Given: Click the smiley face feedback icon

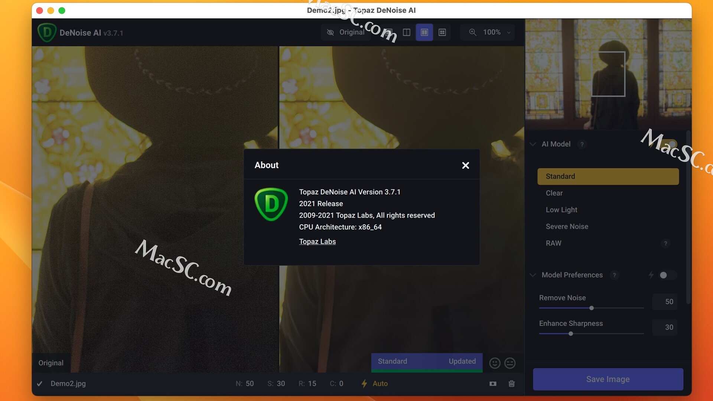Looking at the screenshot, I should [495, 363].
